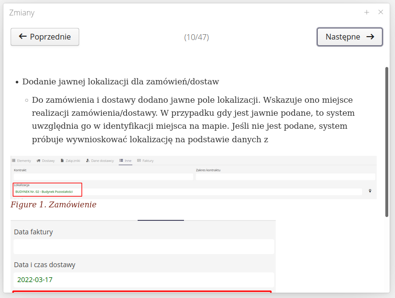This screenshot has height=298, width=395.
Task: Click the delivery date field 2022-03-17
Action: click(143, 280)
